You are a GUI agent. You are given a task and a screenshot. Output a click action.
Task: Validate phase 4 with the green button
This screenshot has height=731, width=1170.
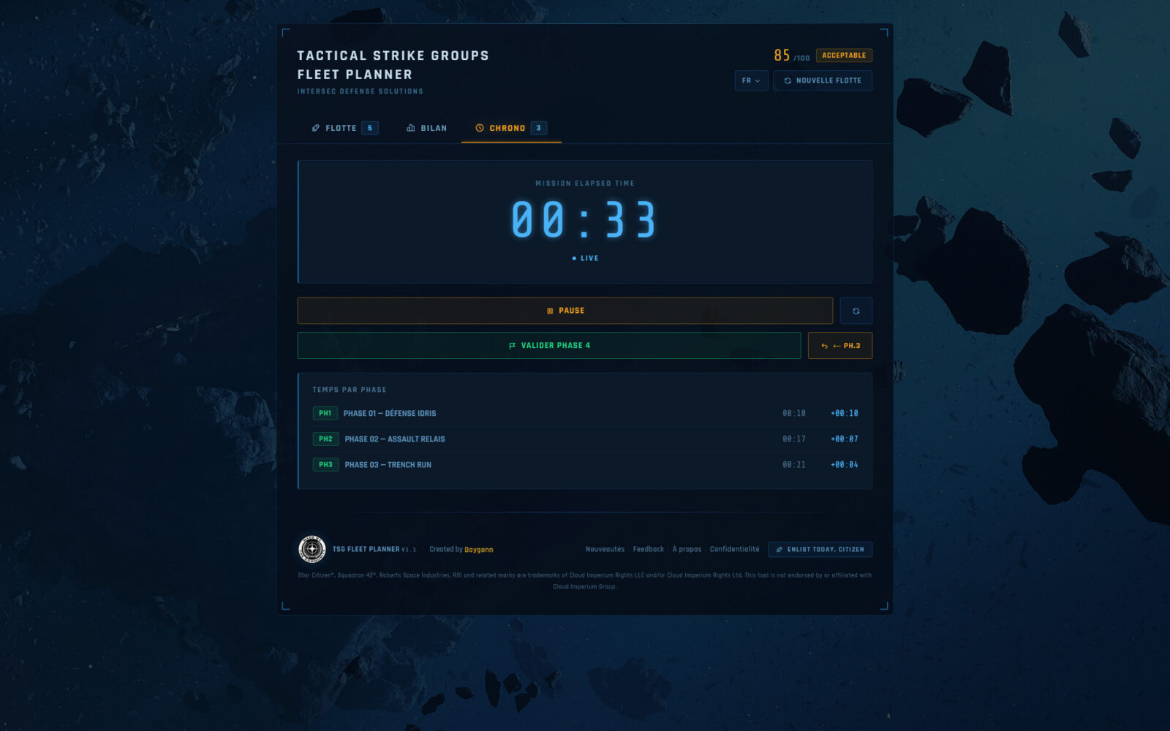[x=549, y=346]
